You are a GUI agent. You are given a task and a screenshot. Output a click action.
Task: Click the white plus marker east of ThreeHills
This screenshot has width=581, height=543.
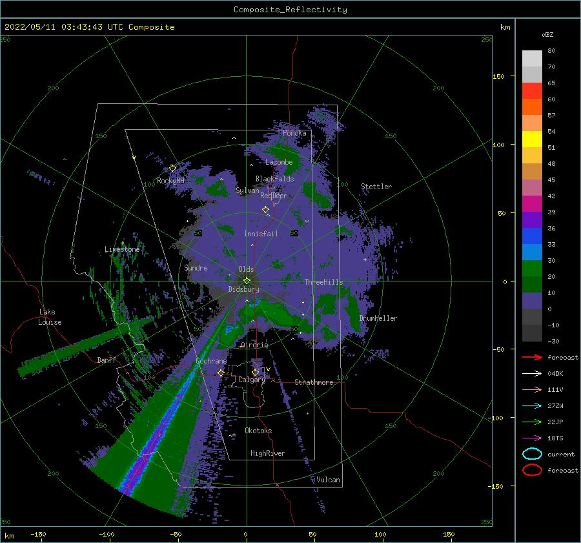[365, 260]
